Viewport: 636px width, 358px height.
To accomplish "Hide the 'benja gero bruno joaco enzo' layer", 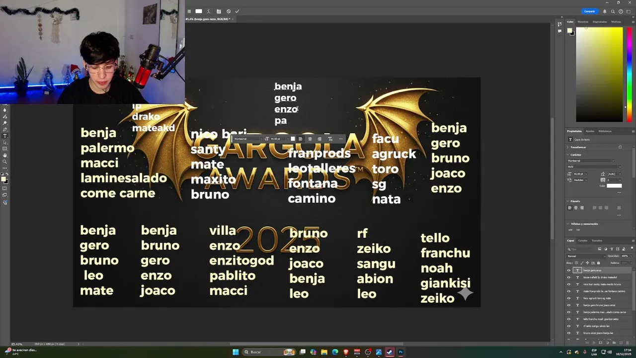I will [x=569, y=305].
